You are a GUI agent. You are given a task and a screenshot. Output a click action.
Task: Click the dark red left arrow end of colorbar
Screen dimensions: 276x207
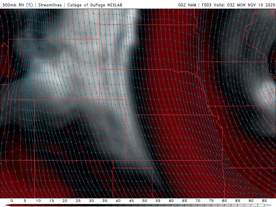click(8, 205)
